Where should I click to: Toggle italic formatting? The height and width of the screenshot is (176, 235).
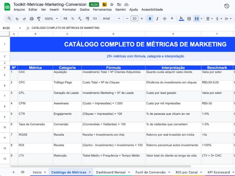click(157, 18)
